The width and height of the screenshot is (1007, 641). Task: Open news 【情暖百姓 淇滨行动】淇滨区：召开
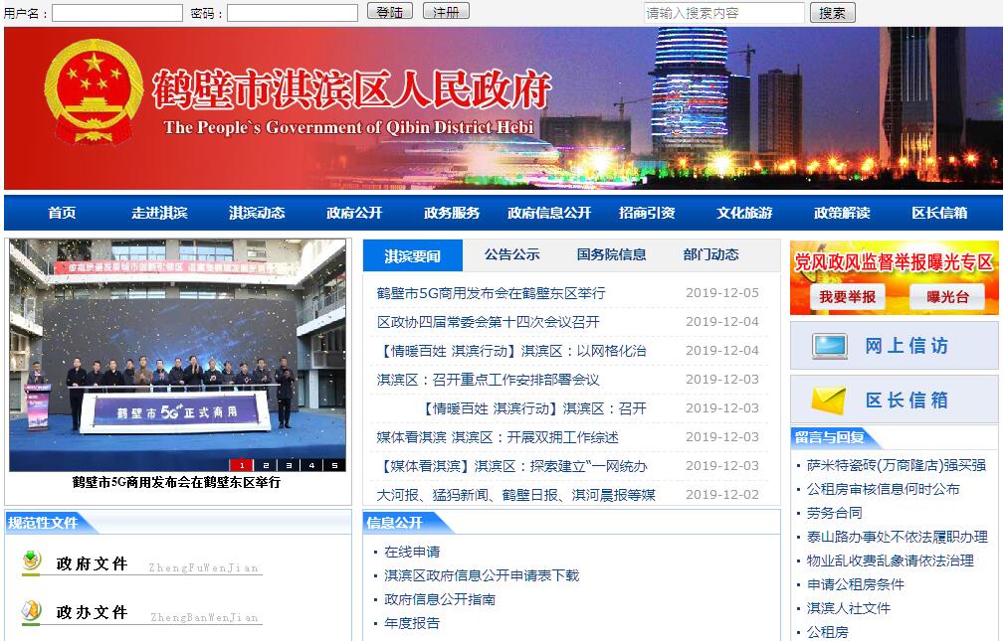(x=533, y=408)
